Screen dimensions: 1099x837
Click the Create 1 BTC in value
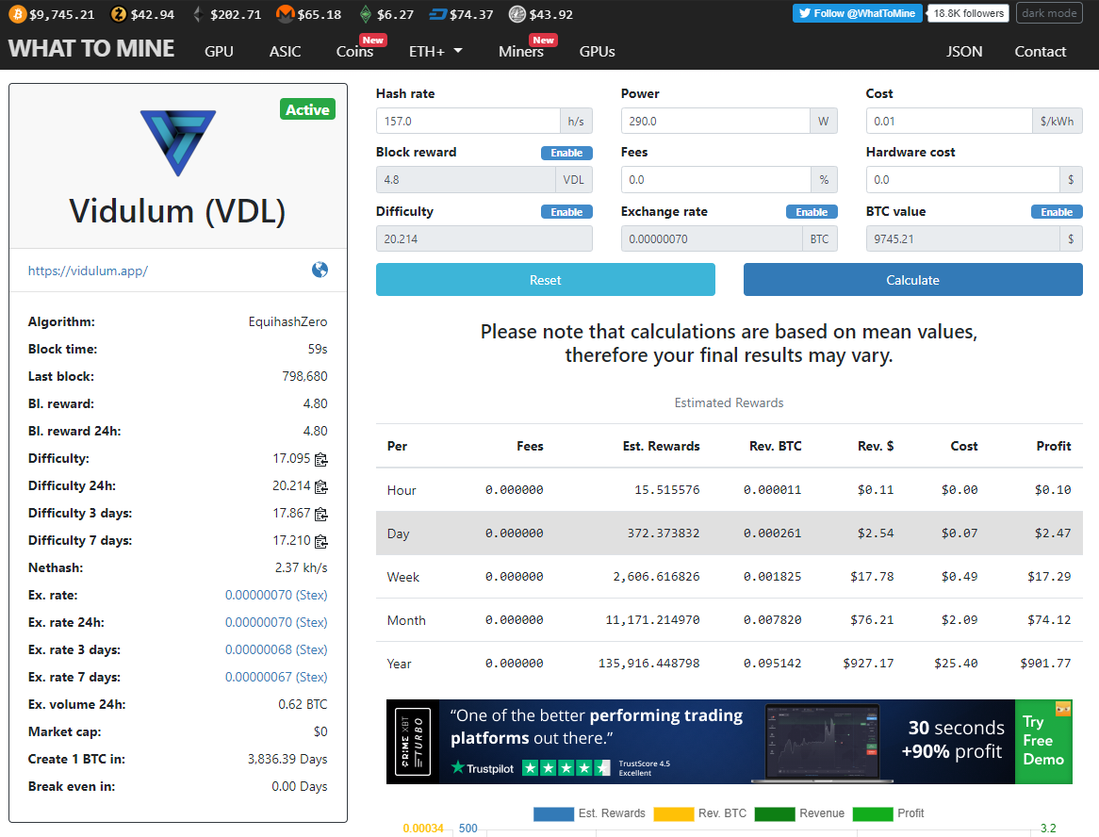pyautogui.click(x=287, y=759)
